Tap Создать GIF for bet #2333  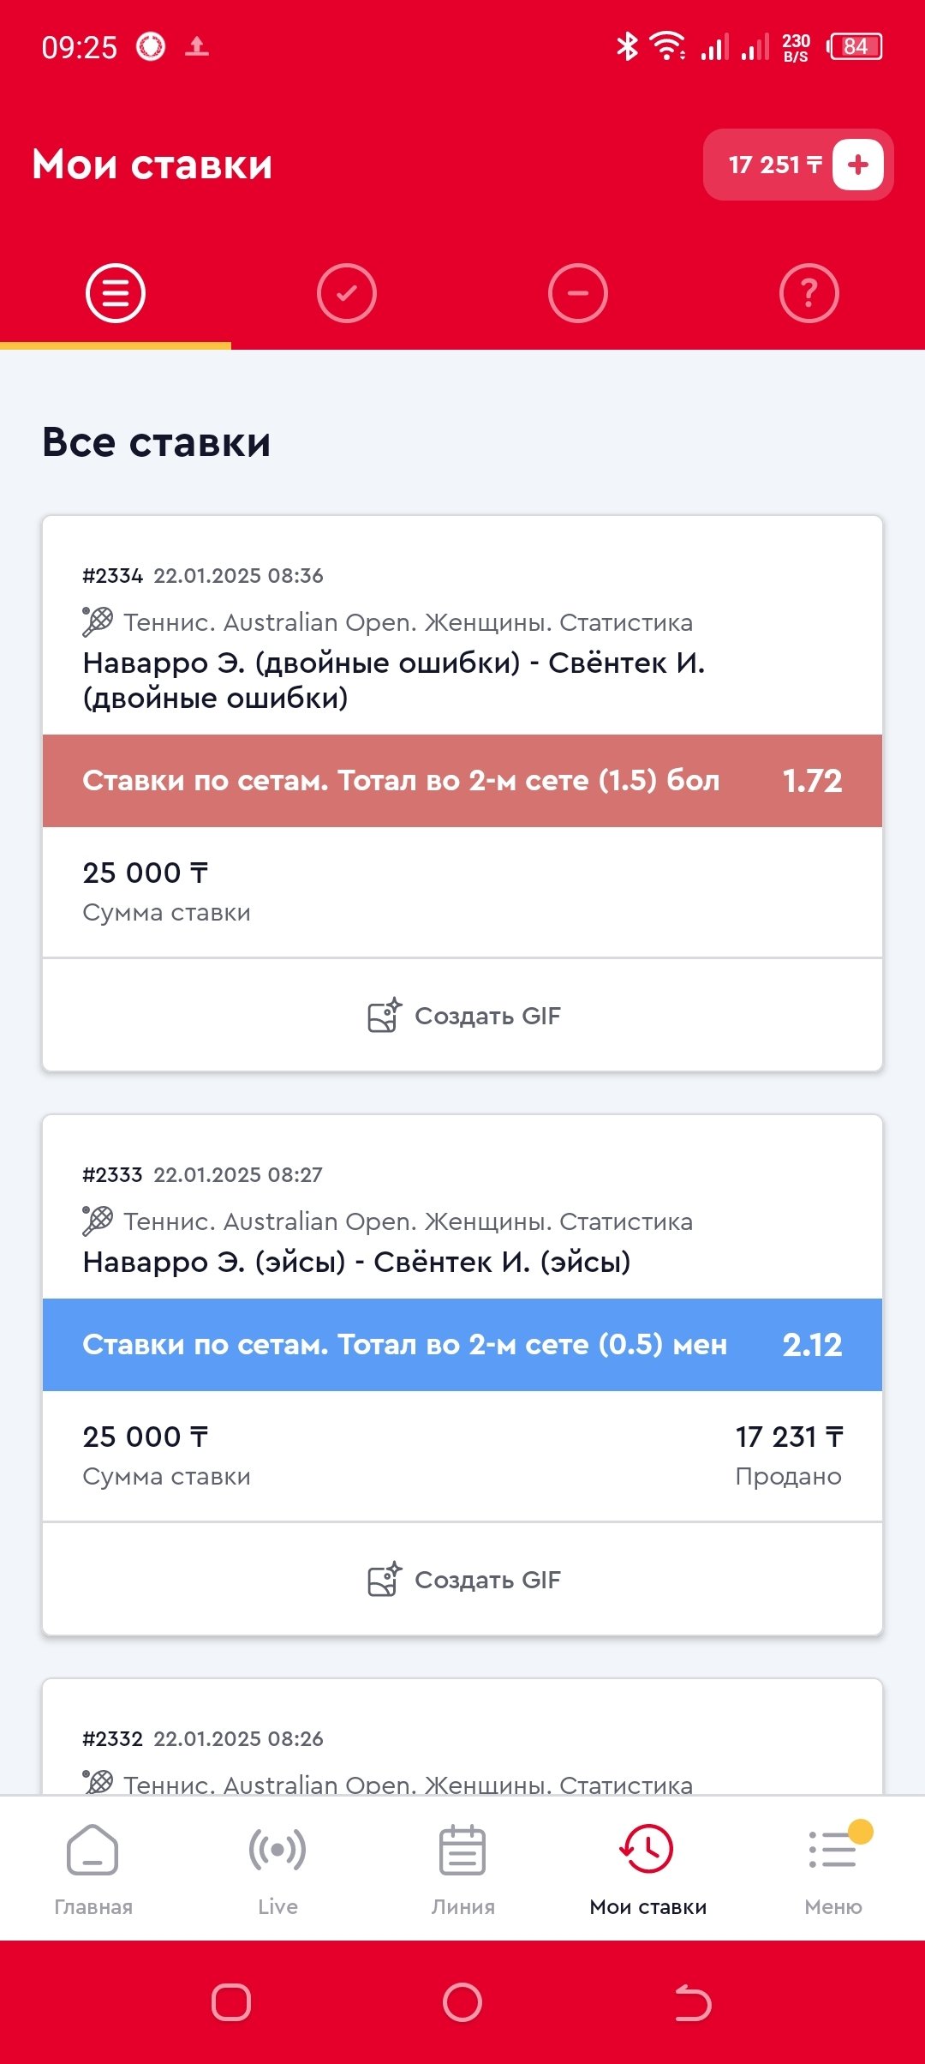coord(463,1580)
